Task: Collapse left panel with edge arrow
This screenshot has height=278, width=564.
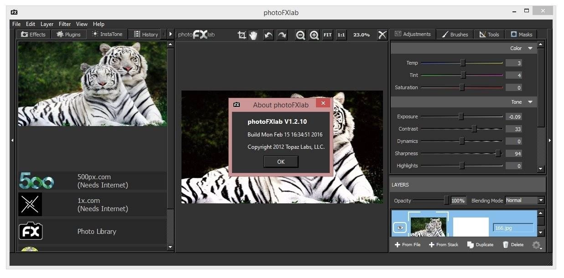Action: (x=13, y=141)
